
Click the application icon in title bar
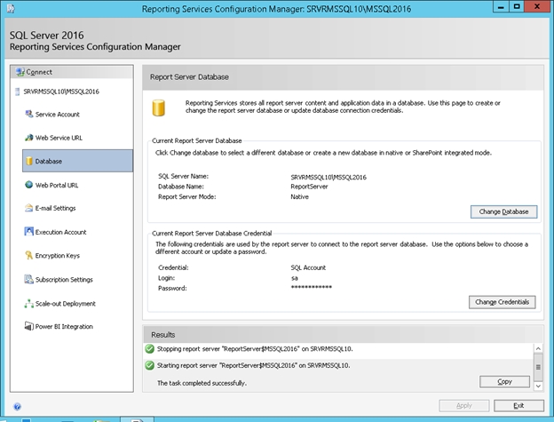pos(11,9)
